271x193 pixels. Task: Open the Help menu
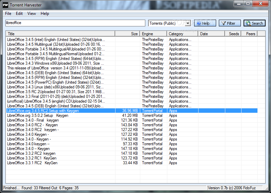click(45, 14)
